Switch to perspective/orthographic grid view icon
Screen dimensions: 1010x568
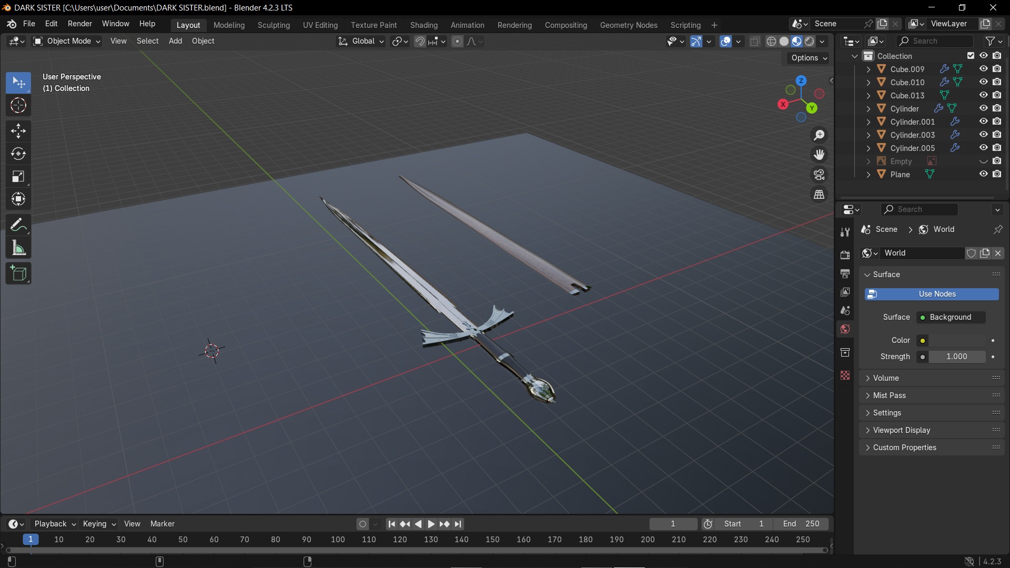click(819, 195)
